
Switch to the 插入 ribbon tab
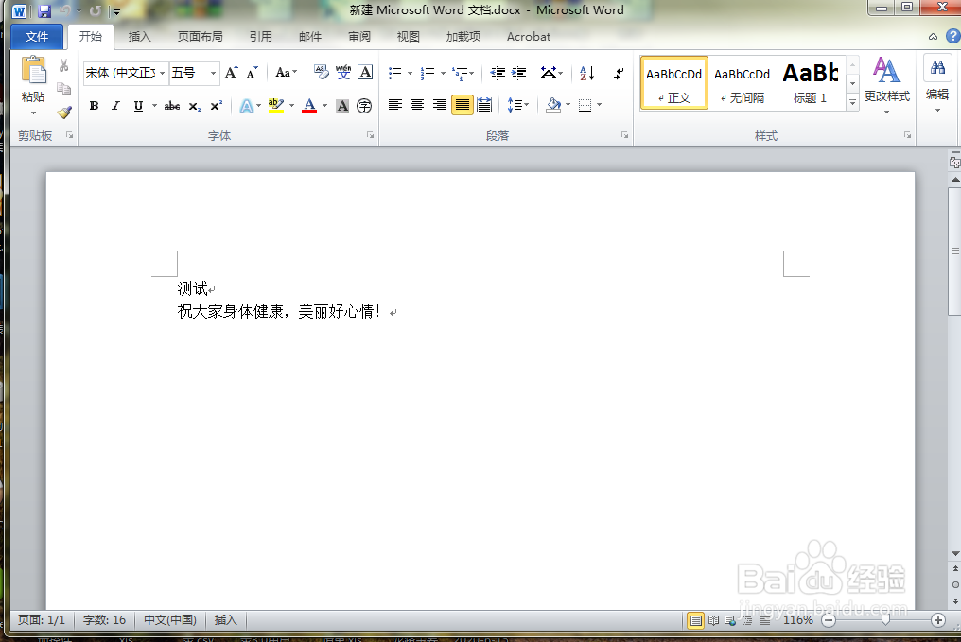tap(139, 37)
